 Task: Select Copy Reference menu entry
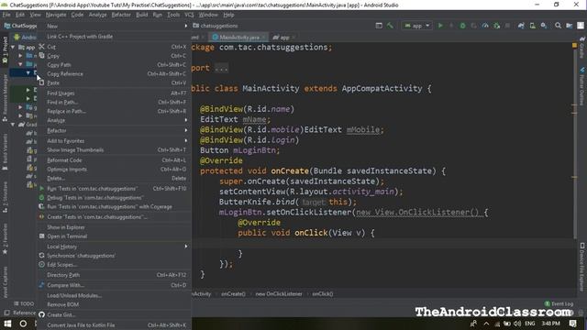click(x=114, y=73)
